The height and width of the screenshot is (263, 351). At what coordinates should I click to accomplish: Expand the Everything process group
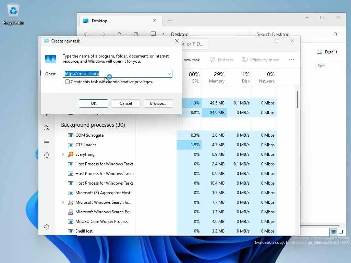point(63,154)
